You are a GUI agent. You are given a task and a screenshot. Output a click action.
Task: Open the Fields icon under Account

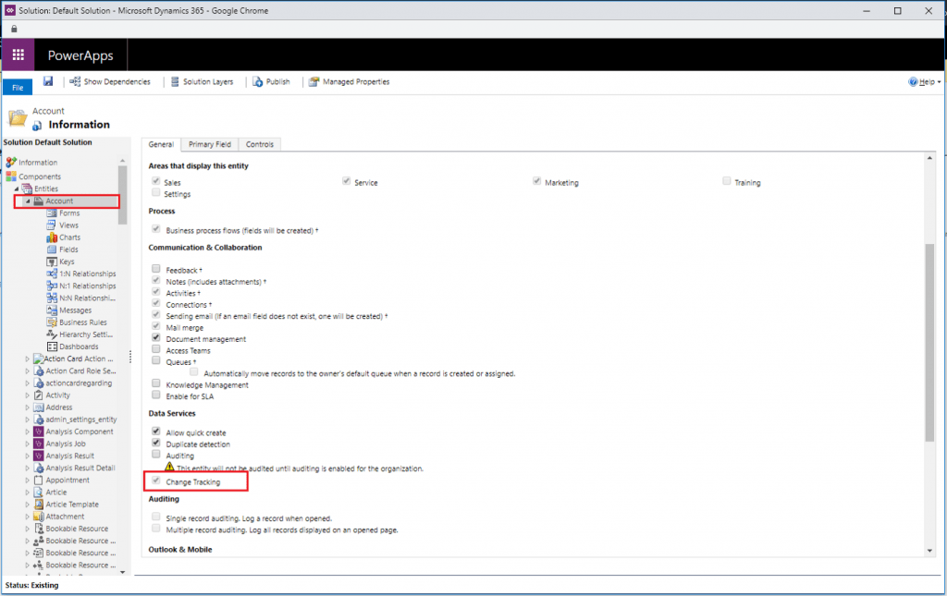[52, 249]
